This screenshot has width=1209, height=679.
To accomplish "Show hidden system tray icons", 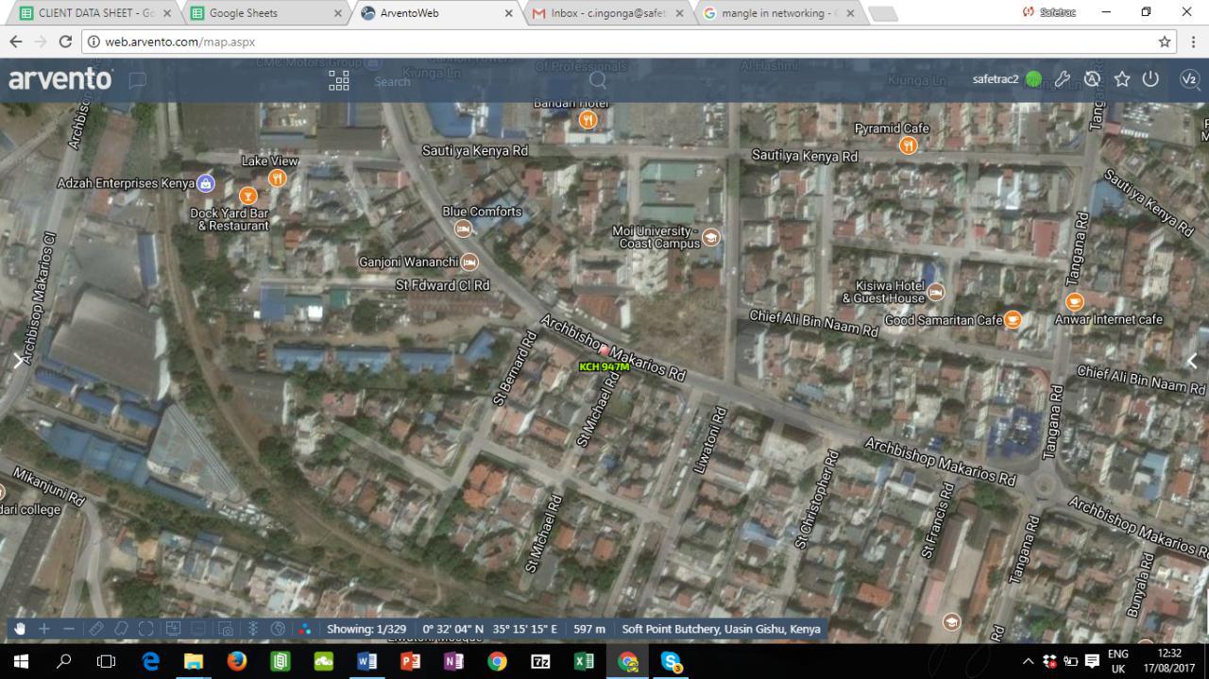I will point(1029,661).
